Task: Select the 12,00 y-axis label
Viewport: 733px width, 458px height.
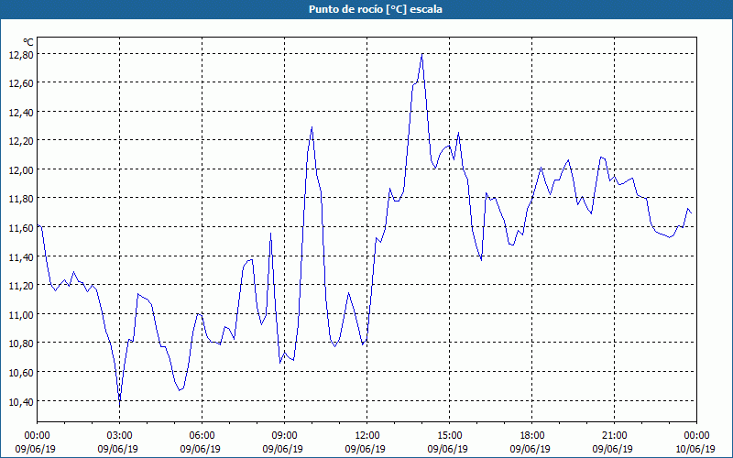Action: pyautogui.click(x=21, y=170)
